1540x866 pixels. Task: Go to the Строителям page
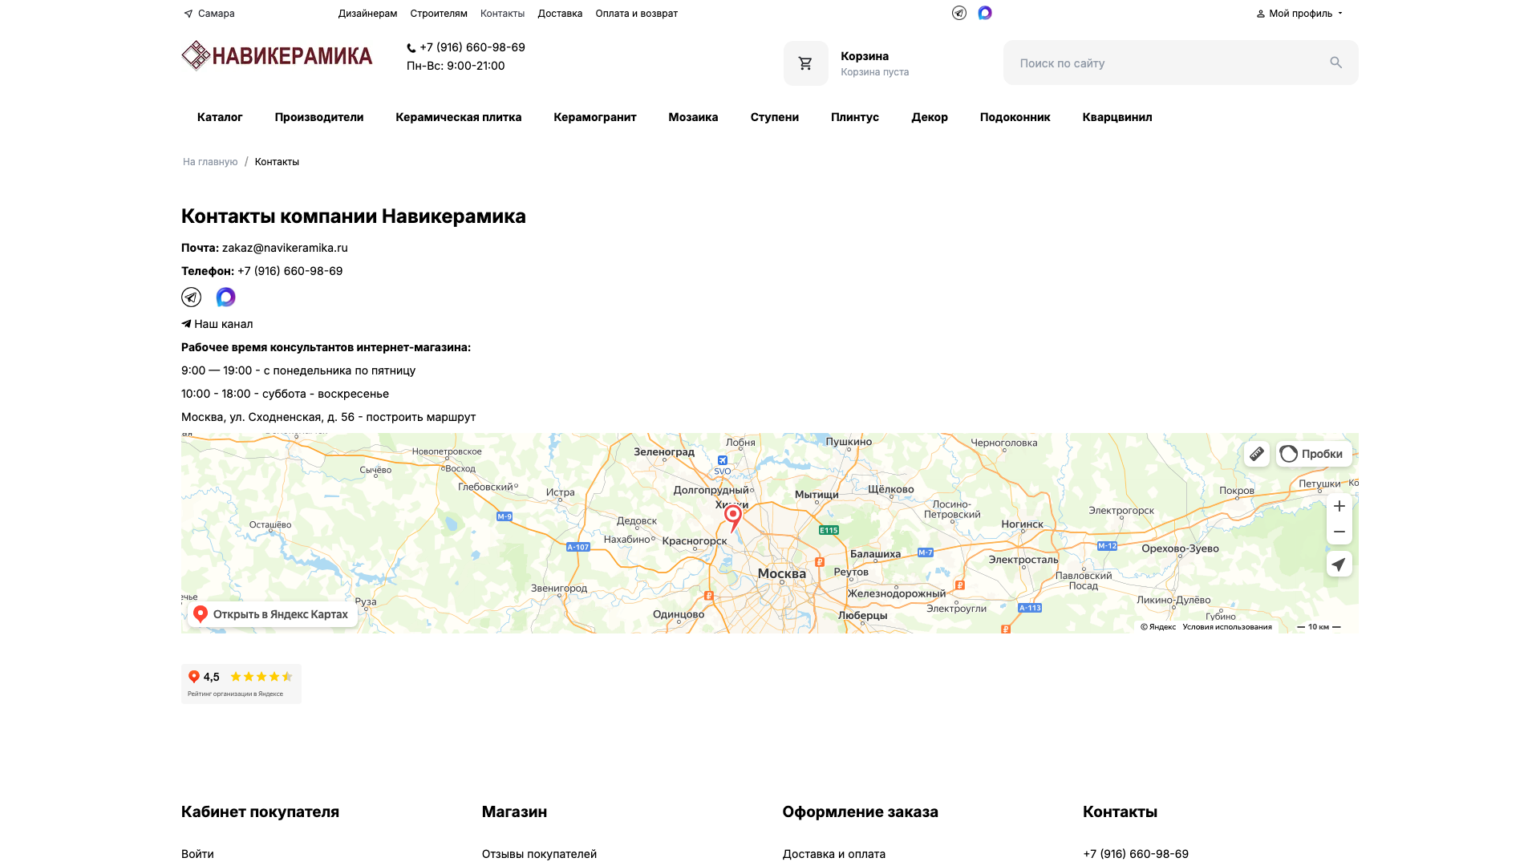pos(439,14)
